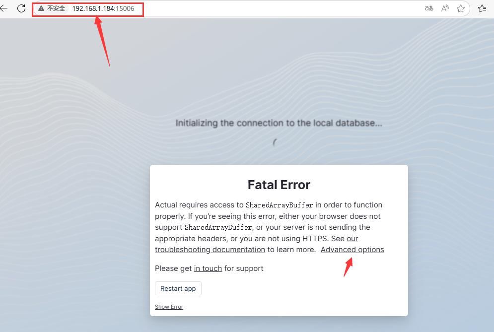Open the not-secure warning triangle icon
Viewport: 494px width, 332px height.
(x=41, y=8)
